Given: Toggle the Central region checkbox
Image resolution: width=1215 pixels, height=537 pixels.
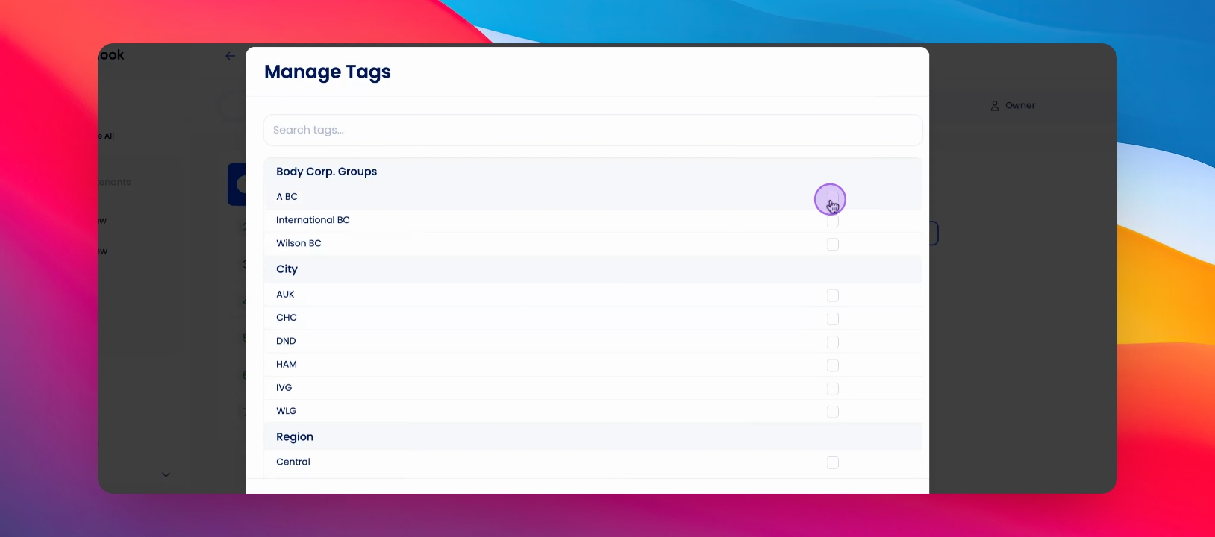Looking at the screenshot, I should point(833,462).
